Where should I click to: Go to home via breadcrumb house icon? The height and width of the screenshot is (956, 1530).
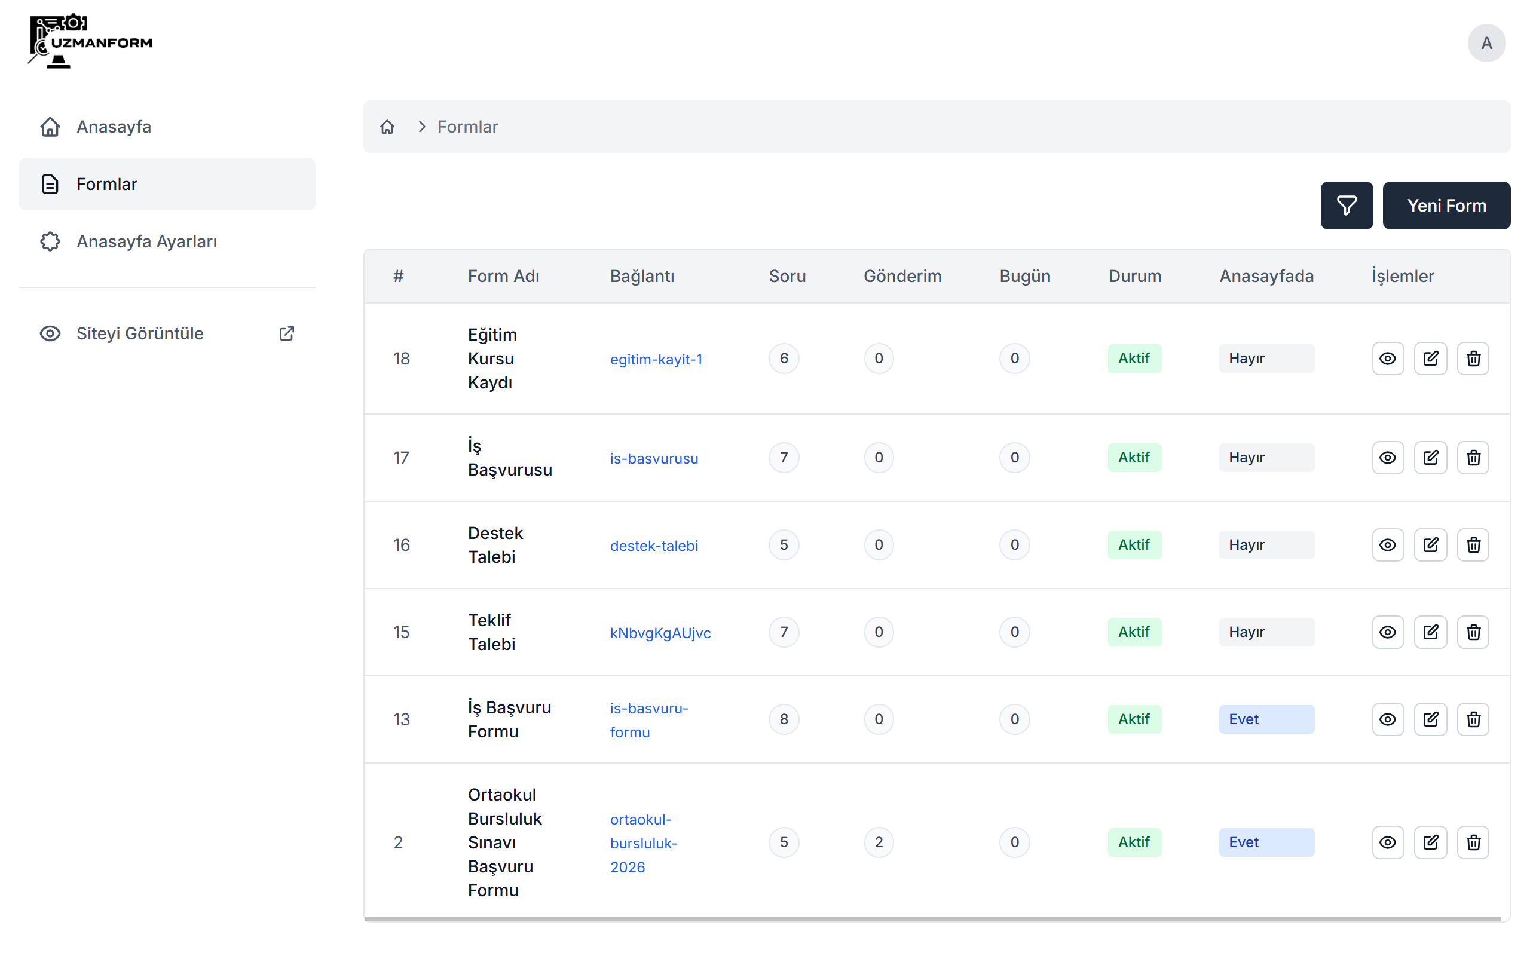pyautogui.click(x=387, y=127)
